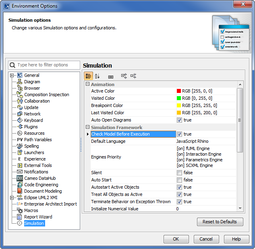Select Enterprise Architect Import tree item
The height and width of the screenshot is (249, 255).
coord(50,204)
